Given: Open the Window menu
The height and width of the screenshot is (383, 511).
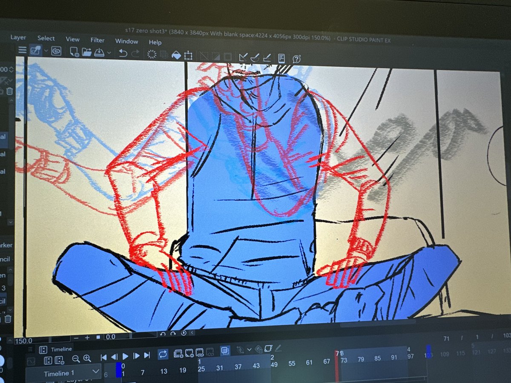Looking at the screenshot, I should click(126, 41).
